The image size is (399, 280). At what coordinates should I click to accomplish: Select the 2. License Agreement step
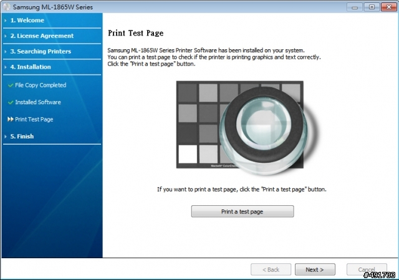tap(42, 36)
